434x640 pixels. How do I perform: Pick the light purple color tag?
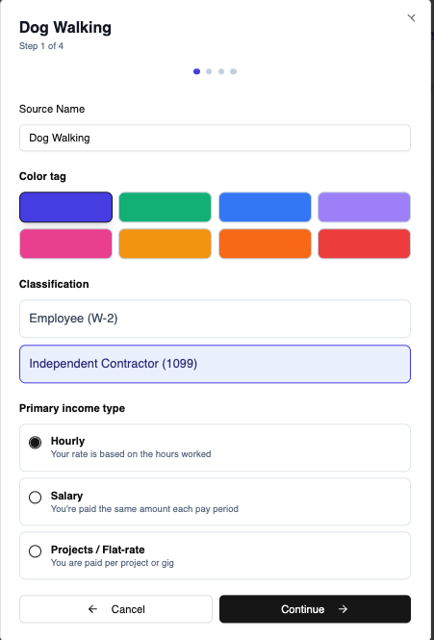pyautogui.click(x=364, y=207)
